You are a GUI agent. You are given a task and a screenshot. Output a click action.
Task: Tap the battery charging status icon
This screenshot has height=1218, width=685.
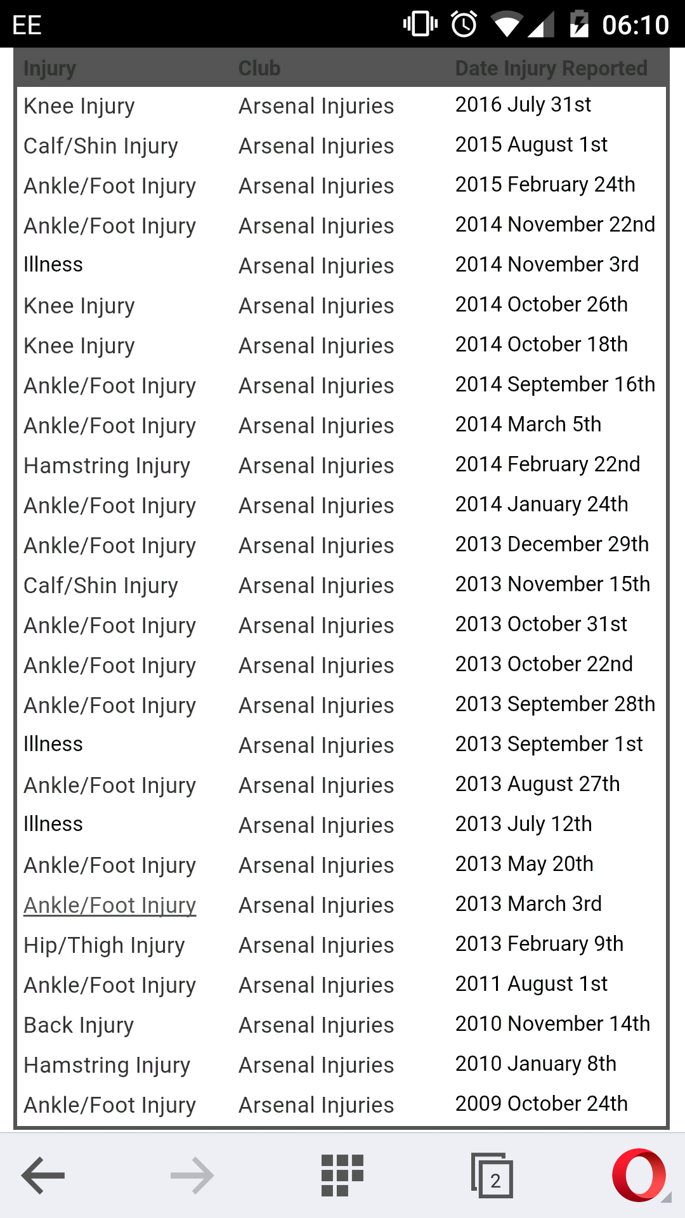578,25
